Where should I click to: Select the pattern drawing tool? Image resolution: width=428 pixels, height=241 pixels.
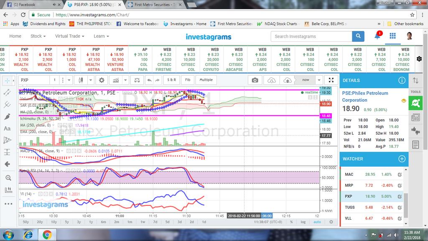[8, 140]
